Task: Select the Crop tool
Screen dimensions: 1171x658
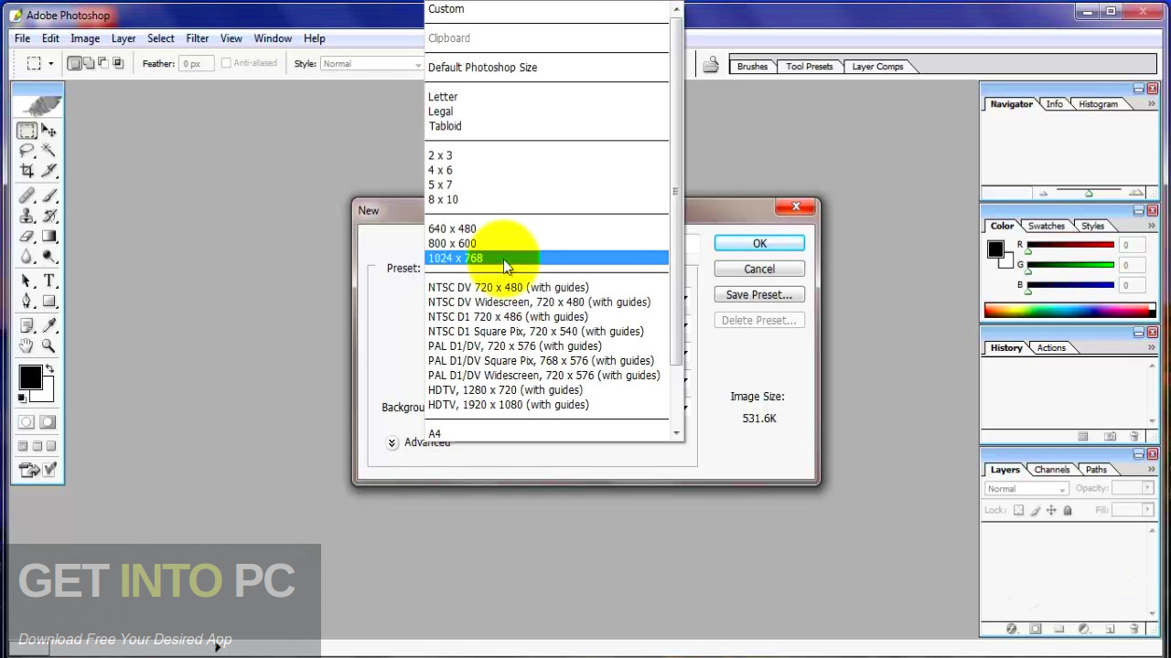Action: 28,171
